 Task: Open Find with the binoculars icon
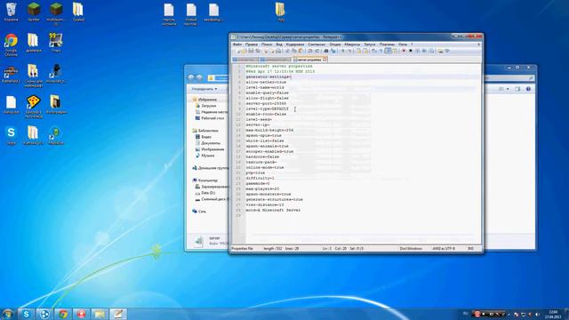326,51
